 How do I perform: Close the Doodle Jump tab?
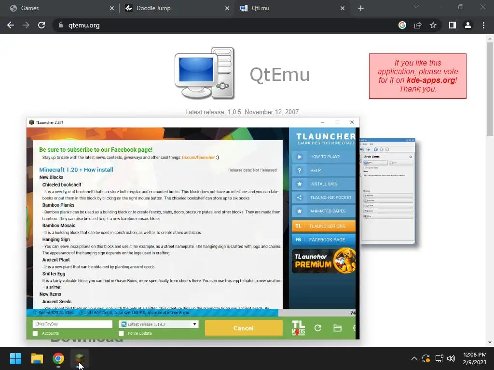pos(227,8)
